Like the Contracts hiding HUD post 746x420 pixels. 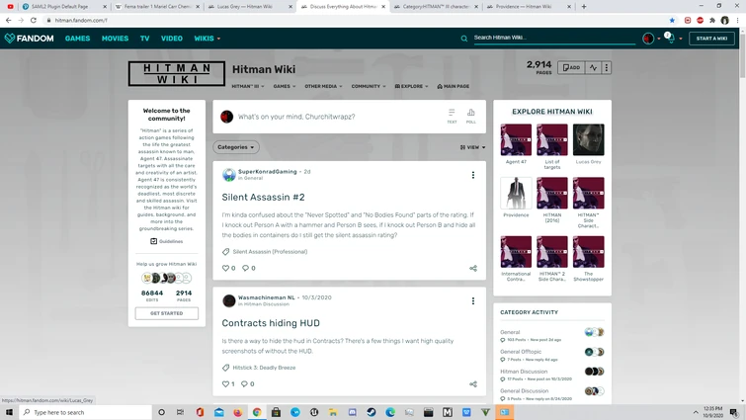point(228,383)
